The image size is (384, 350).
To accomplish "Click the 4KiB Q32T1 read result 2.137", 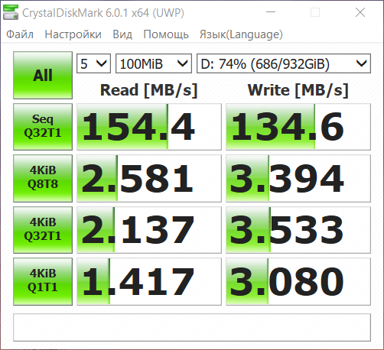I will pyautogui.click(x=149, y=230).
